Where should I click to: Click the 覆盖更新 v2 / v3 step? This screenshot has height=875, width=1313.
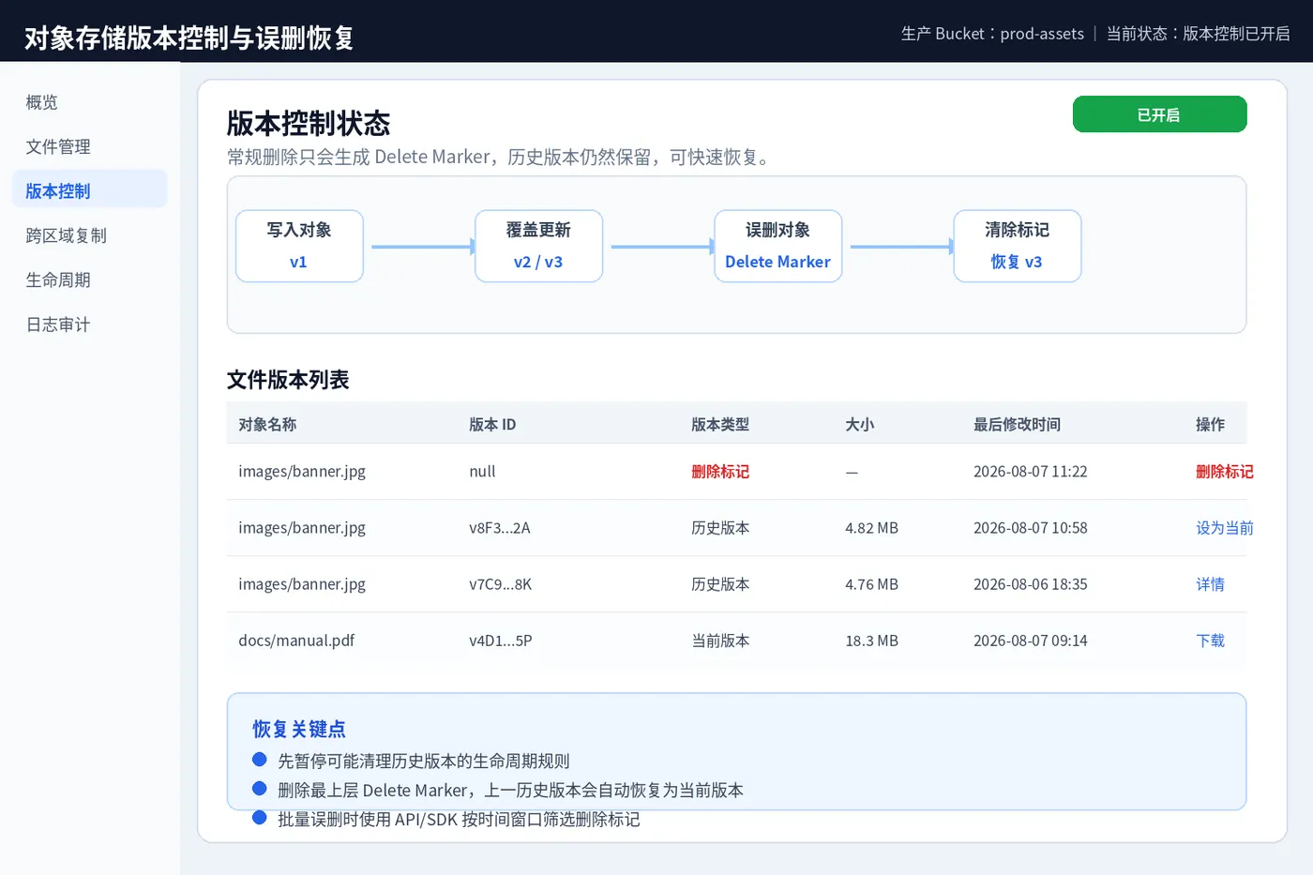538,246
